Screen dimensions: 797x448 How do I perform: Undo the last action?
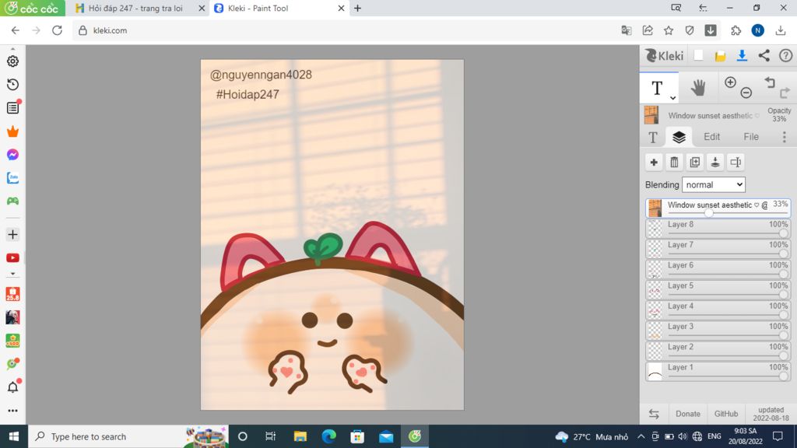click(x=771, y=81)
